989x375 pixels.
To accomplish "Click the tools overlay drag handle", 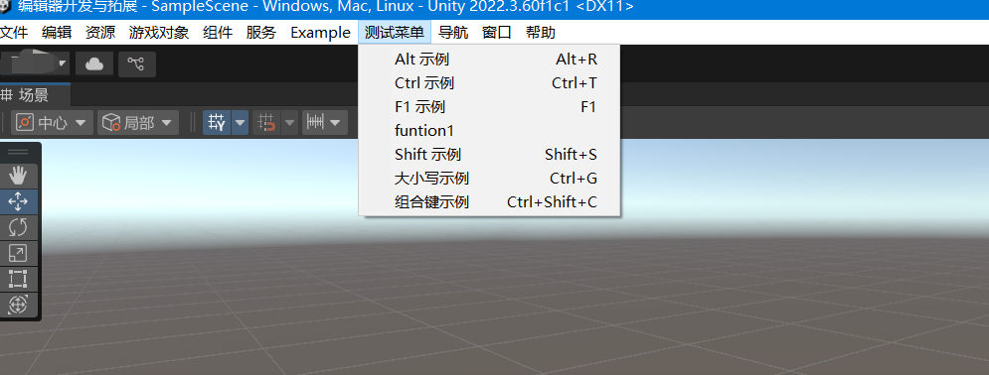I will coord(18,152).
